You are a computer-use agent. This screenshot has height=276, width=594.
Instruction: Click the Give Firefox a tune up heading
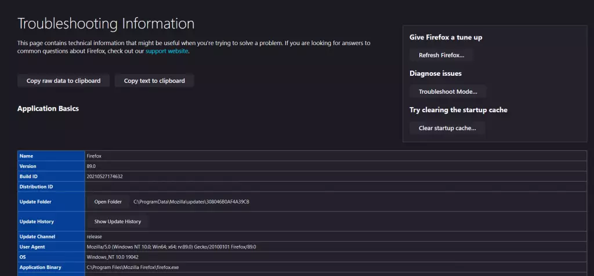tap(446, 37)
